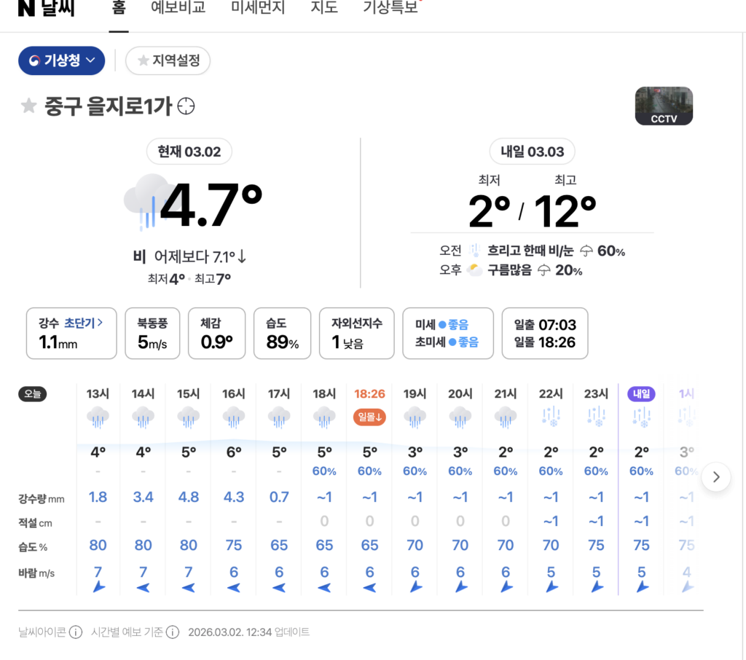Click the current location crosshair icon
746x660 pixels.
tap(186, 106)
